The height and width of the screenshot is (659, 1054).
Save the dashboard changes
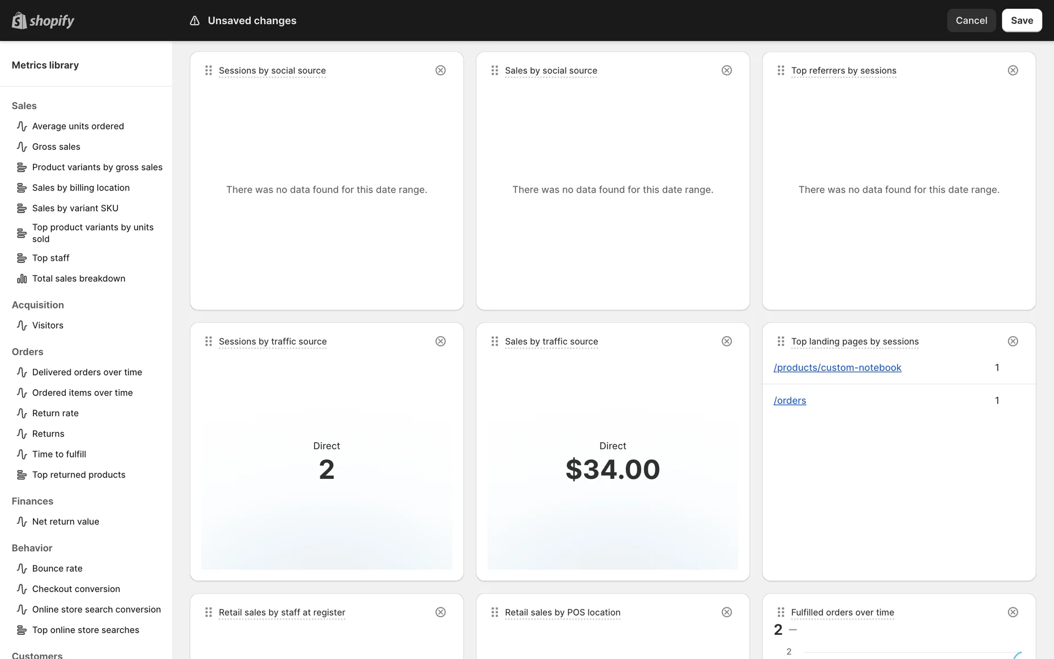[x=1022, y=20]
